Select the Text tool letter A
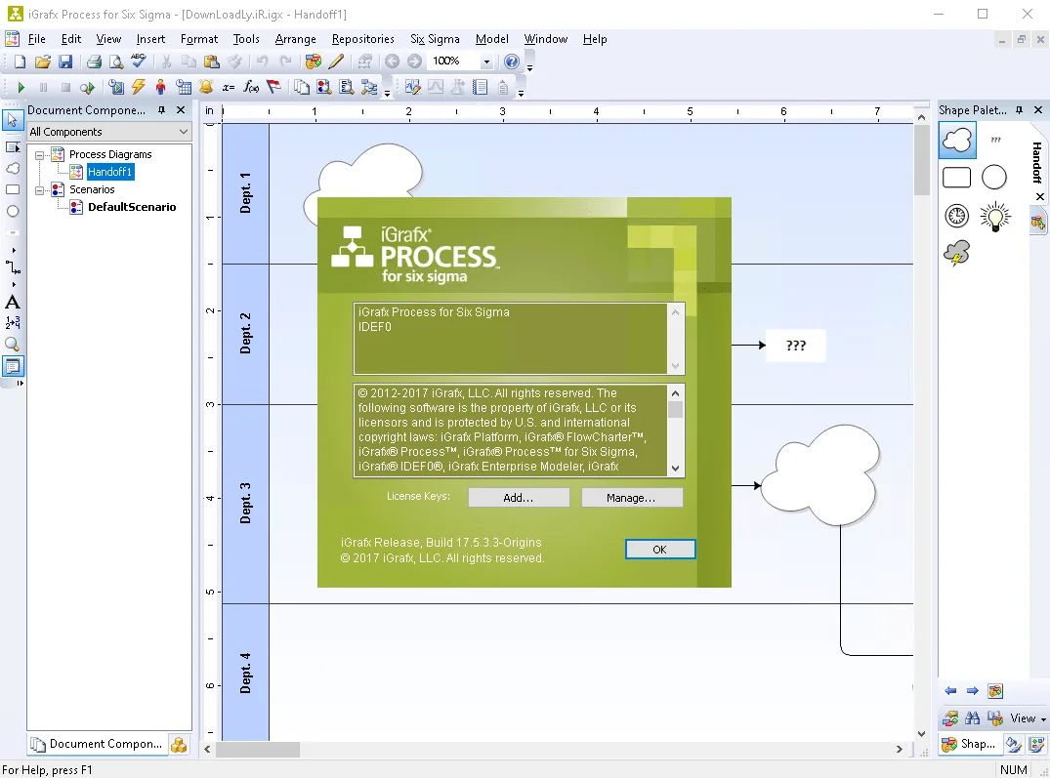The width and height of the screenshot is (1050, 778). 12,303
